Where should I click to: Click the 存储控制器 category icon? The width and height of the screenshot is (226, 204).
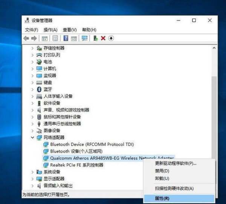pyautogui.click(x=39, y=48)
